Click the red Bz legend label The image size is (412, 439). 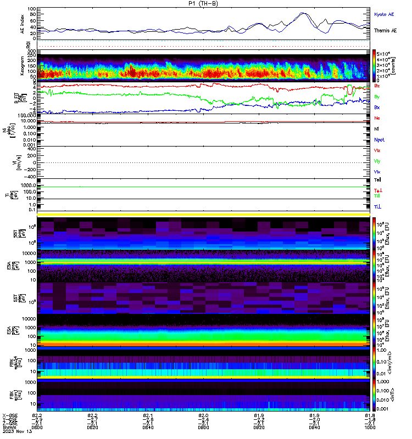pyautogui.click(x=377, y=86)
